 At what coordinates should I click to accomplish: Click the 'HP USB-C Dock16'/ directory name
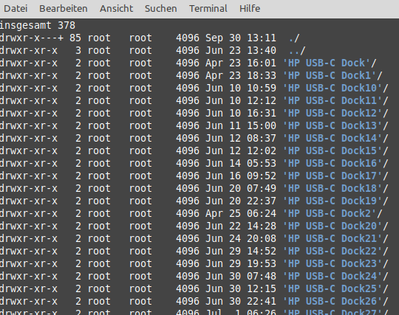coord(335,163)
